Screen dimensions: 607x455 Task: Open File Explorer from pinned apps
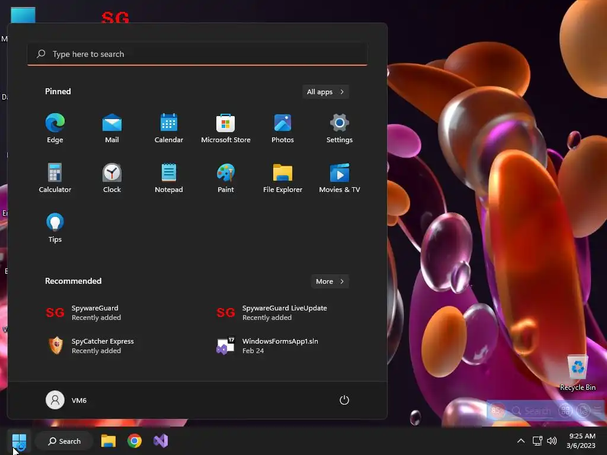(283, 178)
